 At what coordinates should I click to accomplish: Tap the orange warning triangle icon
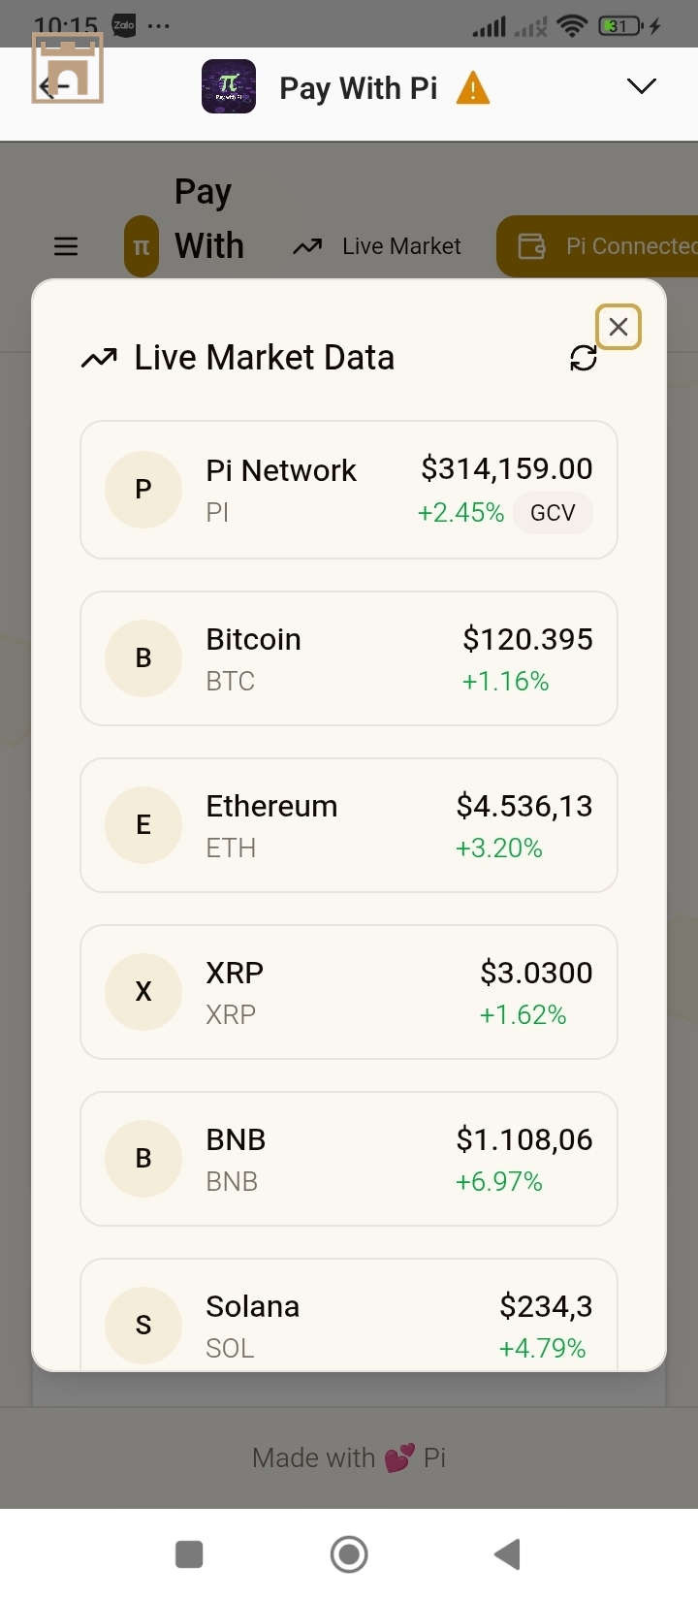tap(473, 88)
